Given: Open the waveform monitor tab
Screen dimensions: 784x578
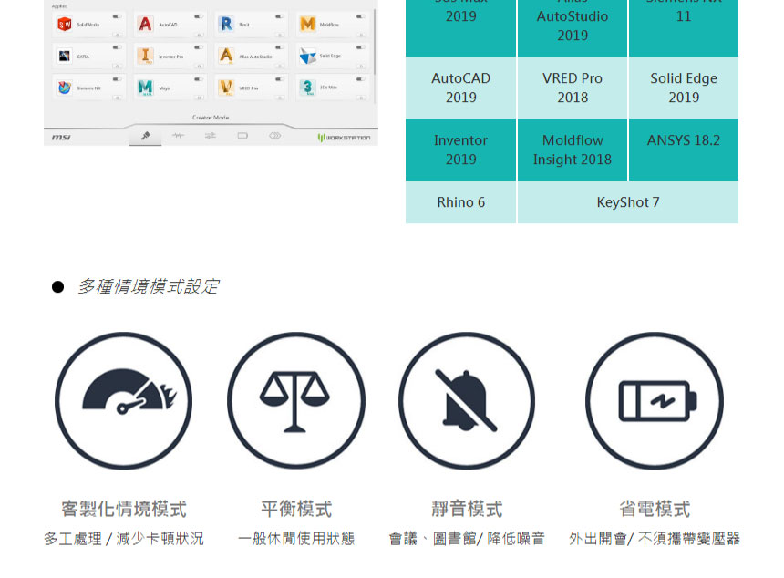Looking at the screenshot, I should point(178,136).
